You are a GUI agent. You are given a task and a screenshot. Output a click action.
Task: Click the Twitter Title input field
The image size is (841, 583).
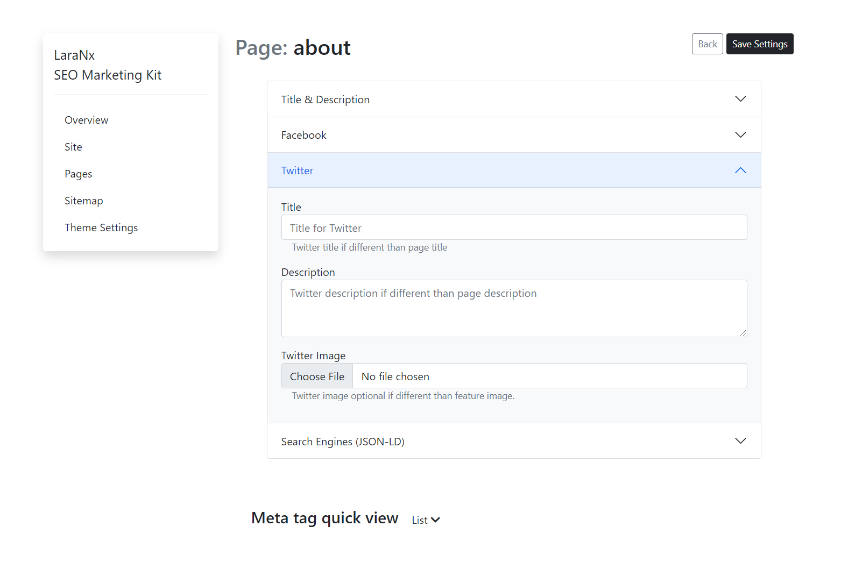pos(514,227)
